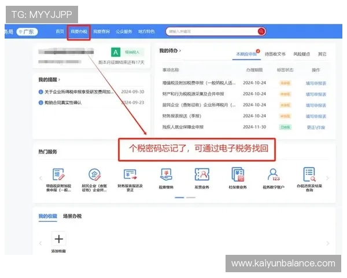The image size is (347, 278).
Task: Open the 财务报表报送及更正 service icon
Action: pos(130,174)
